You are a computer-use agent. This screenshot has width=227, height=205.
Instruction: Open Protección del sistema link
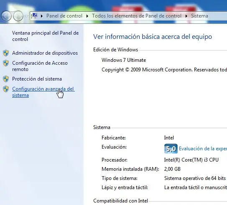[x=37, y=79]
